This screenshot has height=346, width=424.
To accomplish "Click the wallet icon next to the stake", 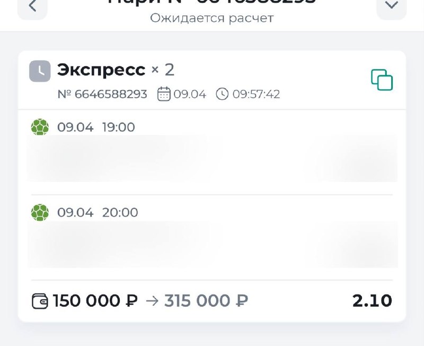I will click(40, 301).
